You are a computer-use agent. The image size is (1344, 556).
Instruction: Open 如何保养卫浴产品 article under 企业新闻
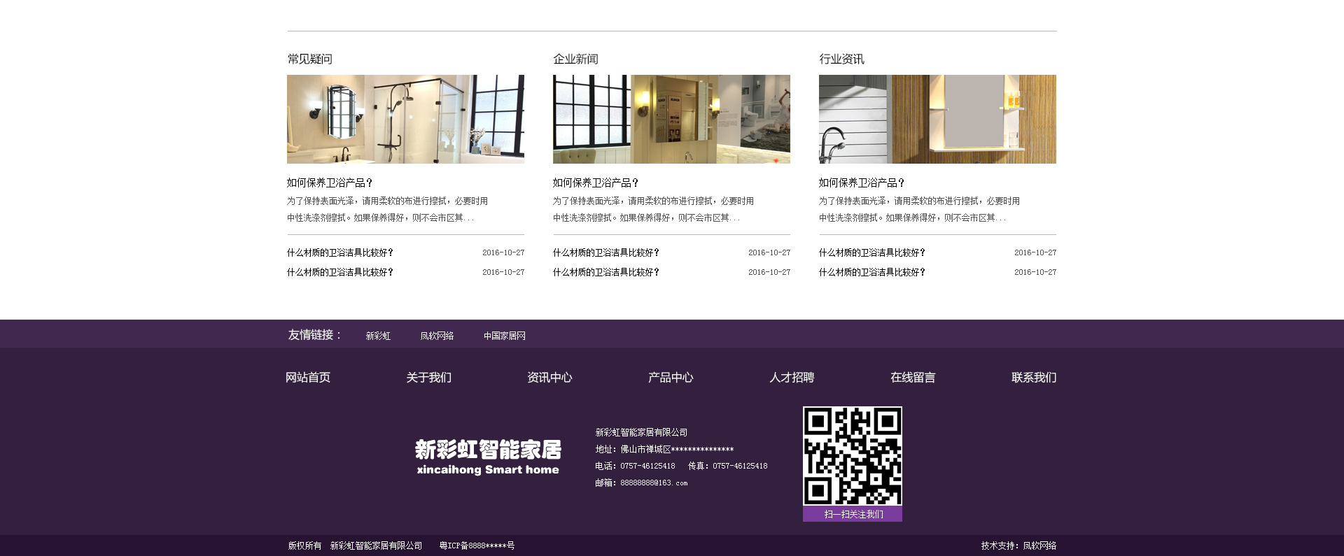tap(596, 183)
